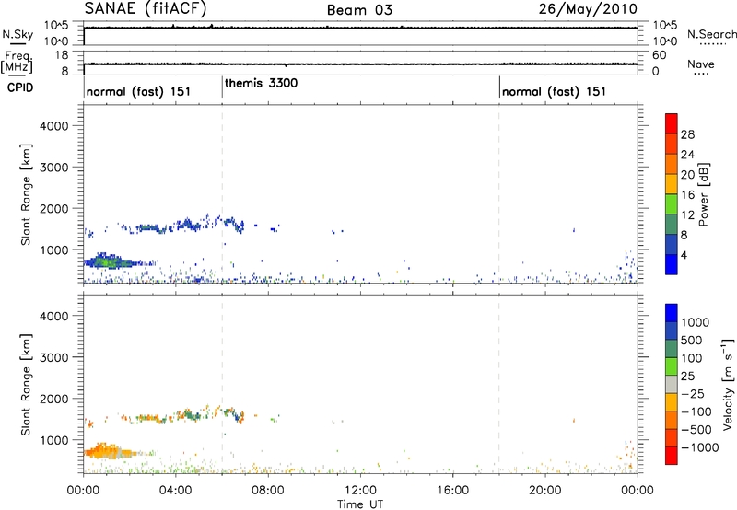Click the -25 label on Velocity colorbar
The height and width of the screenshot is (510, 737).
(693, 393)
